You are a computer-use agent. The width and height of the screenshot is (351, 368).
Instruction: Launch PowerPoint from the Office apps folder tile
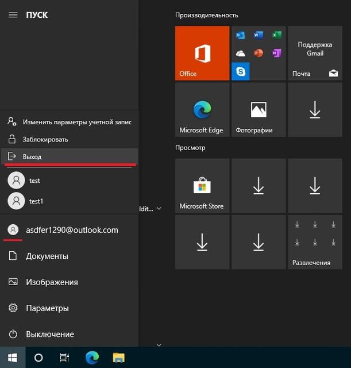click(x=259, y=53)
